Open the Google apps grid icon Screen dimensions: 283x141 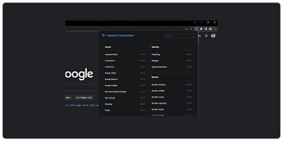click(206, 36)
